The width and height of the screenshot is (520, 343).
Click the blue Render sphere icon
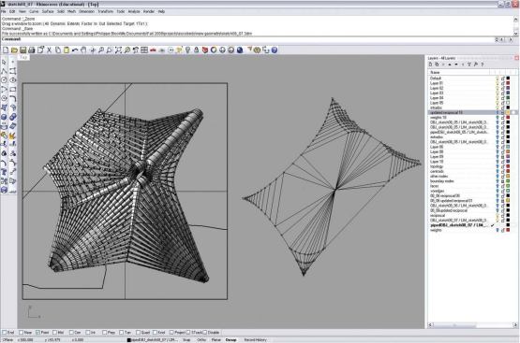pos(240,50)
